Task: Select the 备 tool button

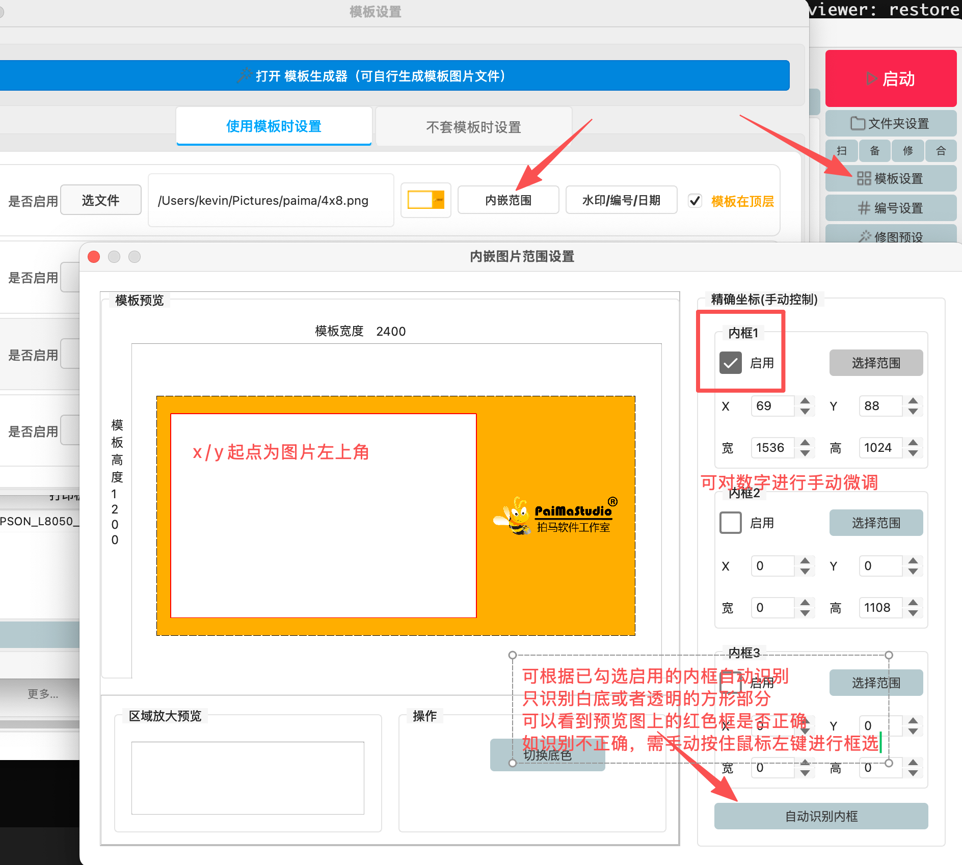Action: pos(874,151)
